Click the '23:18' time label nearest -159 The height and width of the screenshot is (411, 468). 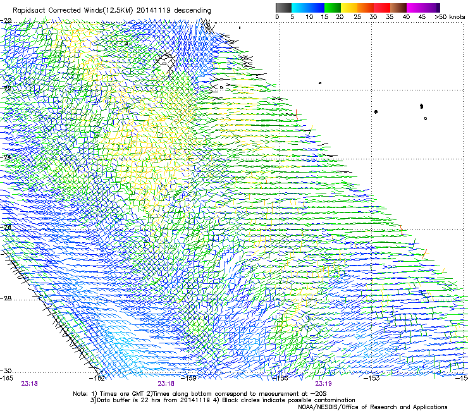[166, 384]
